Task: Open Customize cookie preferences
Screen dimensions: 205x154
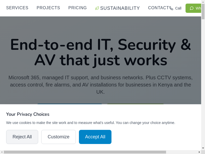Action: coord(58,137)
